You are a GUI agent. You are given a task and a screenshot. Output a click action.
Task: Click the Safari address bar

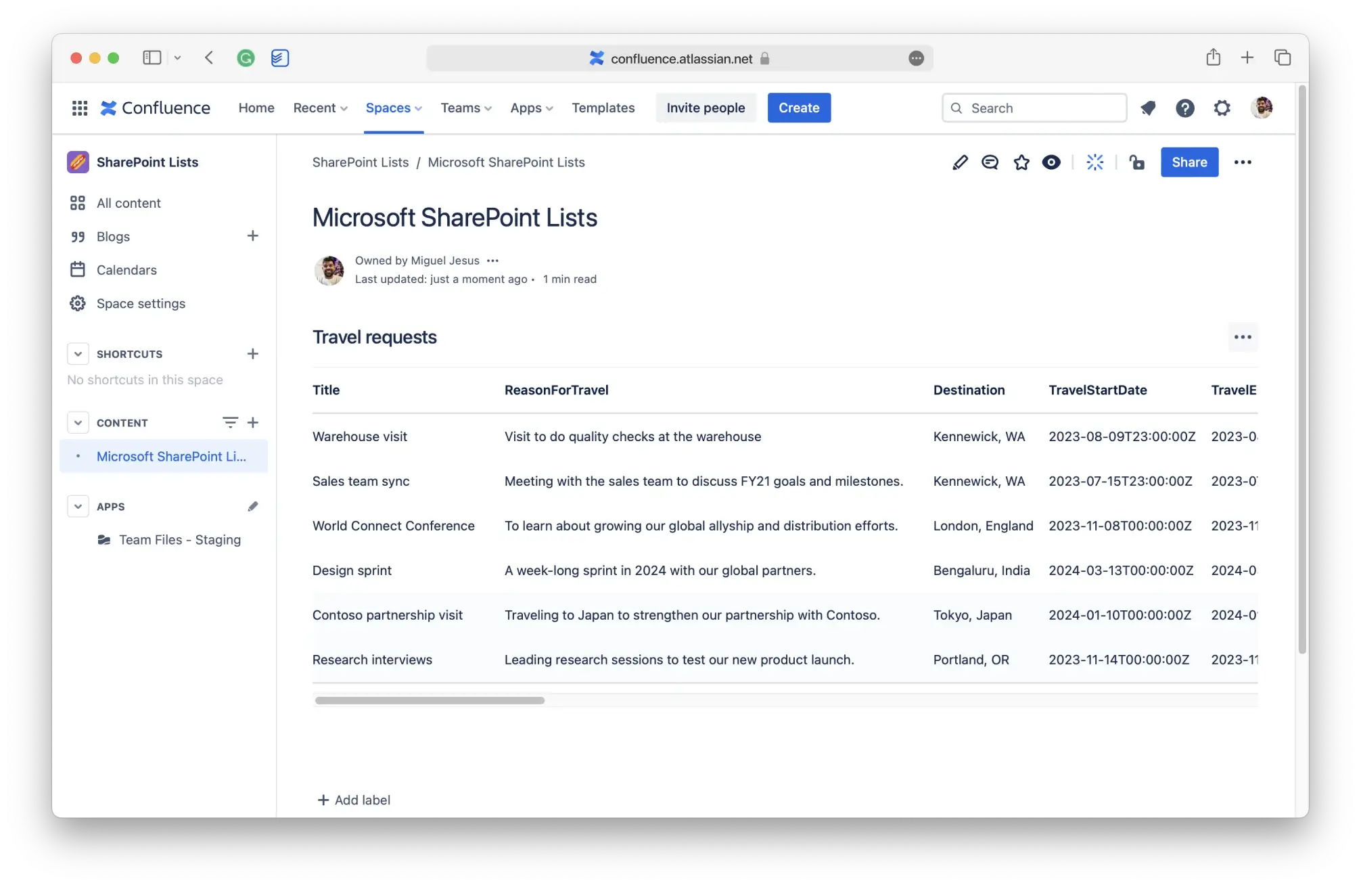[679, 58]
